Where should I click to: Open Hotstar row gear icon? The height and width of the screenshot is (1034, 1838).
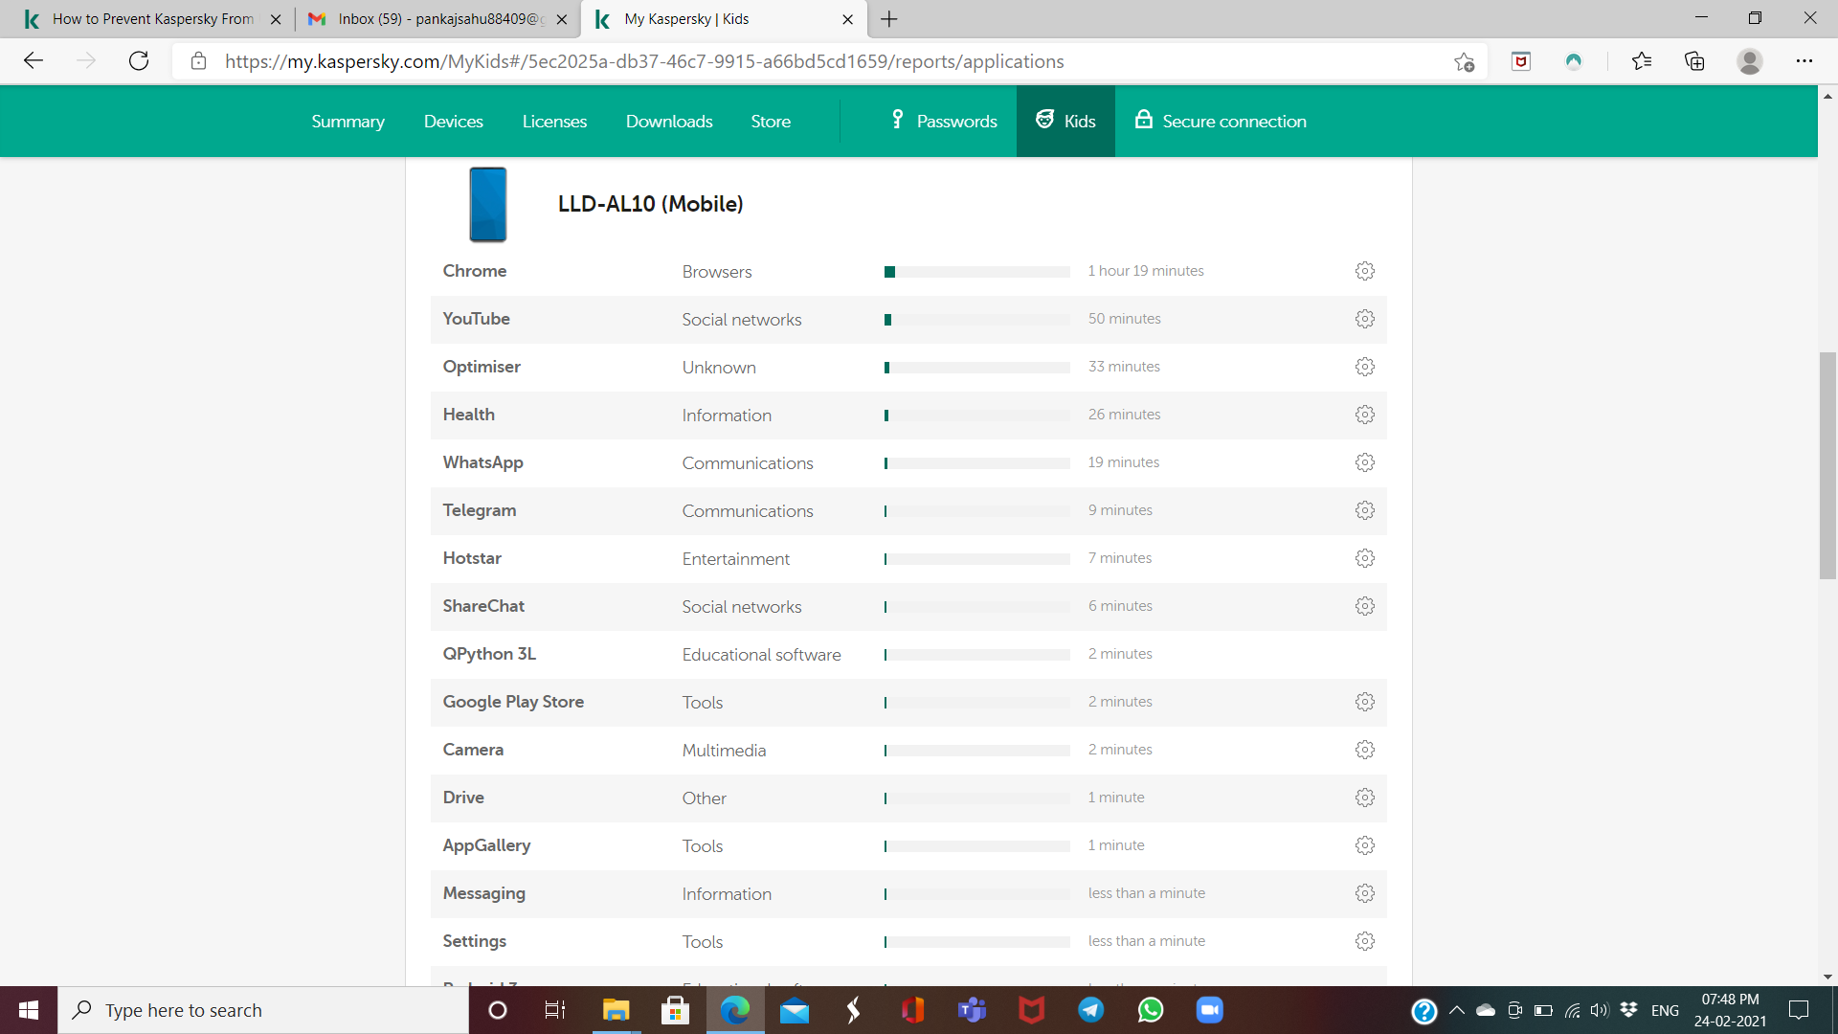[1365, 558]
